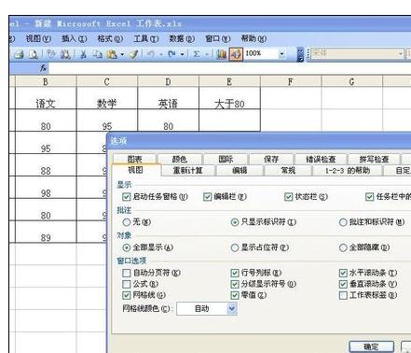Screen dimensions: 411x353
Task: Switch to the 重新计算 (Calculation) tab
Action: [187, 170]
